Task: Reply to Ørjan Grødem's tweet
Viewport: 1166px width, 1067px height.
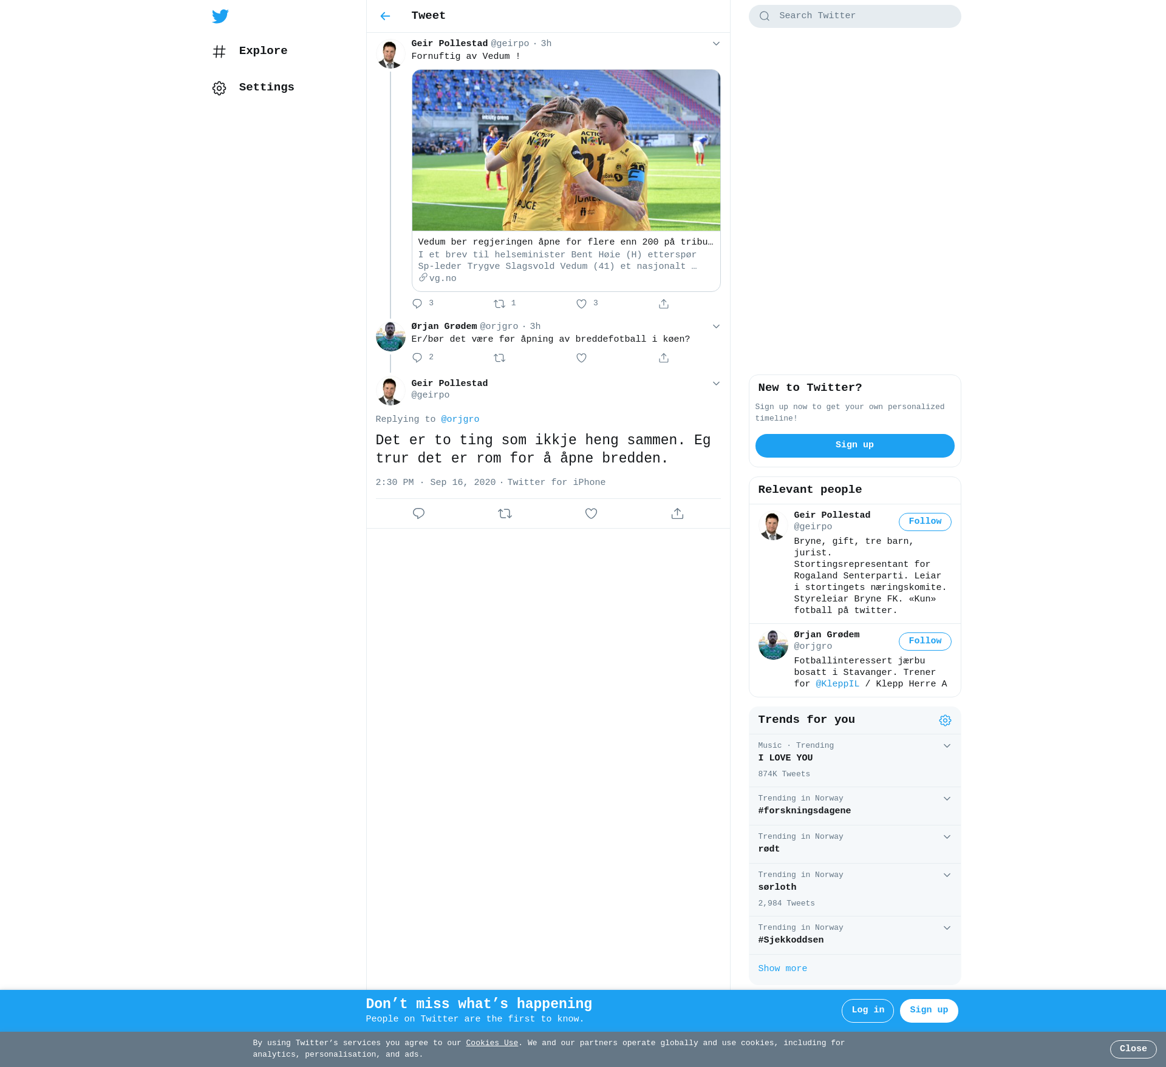Action: coord(417,358)
